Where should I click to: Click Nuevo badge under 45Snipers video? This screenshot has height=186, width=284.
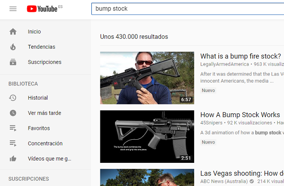(208, 142)
